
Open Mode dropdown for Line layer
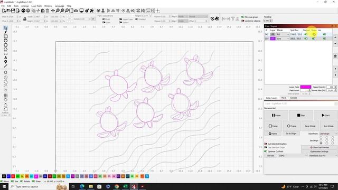click(x=283, y=39)
